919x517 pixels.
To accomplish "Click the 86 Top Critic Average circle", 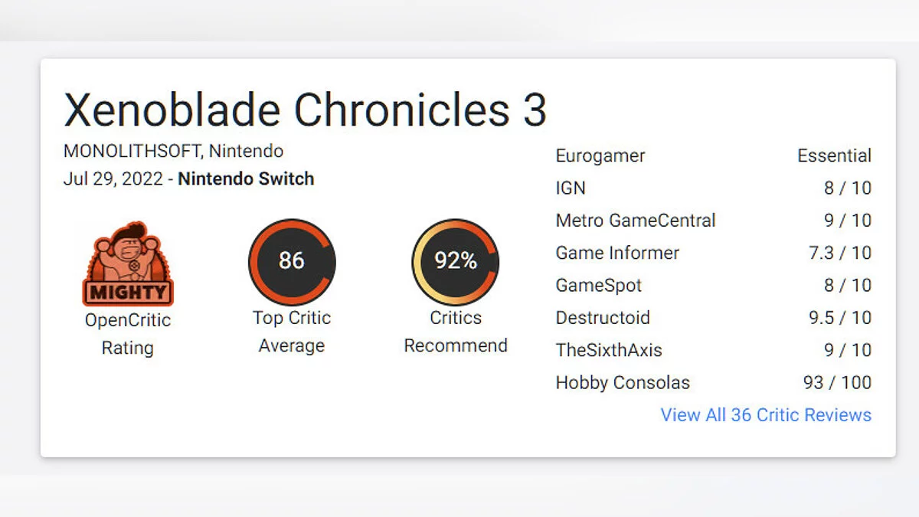I will point(292,261).
